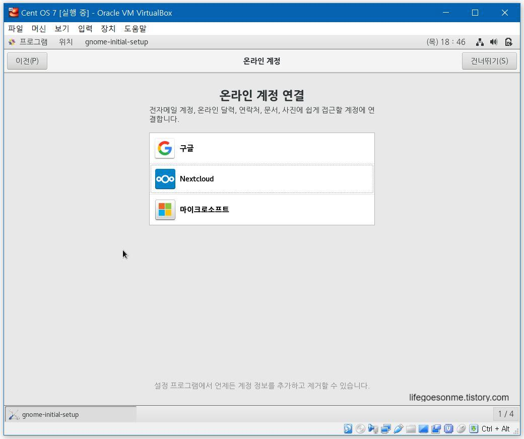This screenshot has width=524, height=439.
Task: Select the Google account icon
Action: pos(165,148)
